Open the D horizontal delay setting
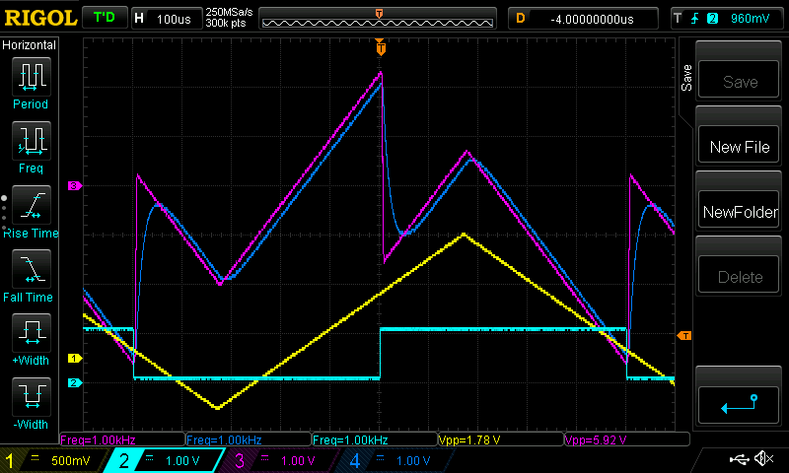The width and height of the screenshot is (789, 473). [582, 19]
